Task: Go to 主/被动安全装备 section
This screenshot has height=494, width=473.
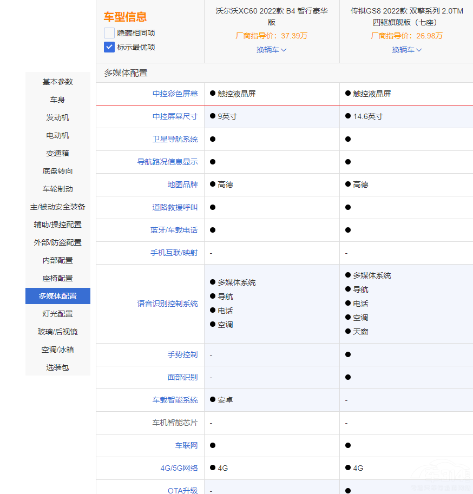Action: 57,207
